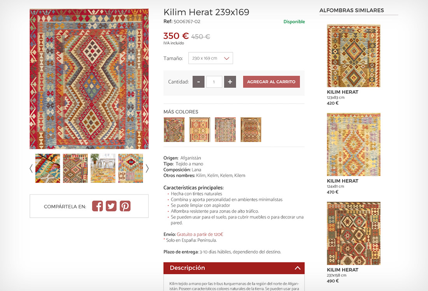The width and height of the screenshot is (428, 291).
Task: Increase quantity with plus button
Action: [x=230, y=82]
